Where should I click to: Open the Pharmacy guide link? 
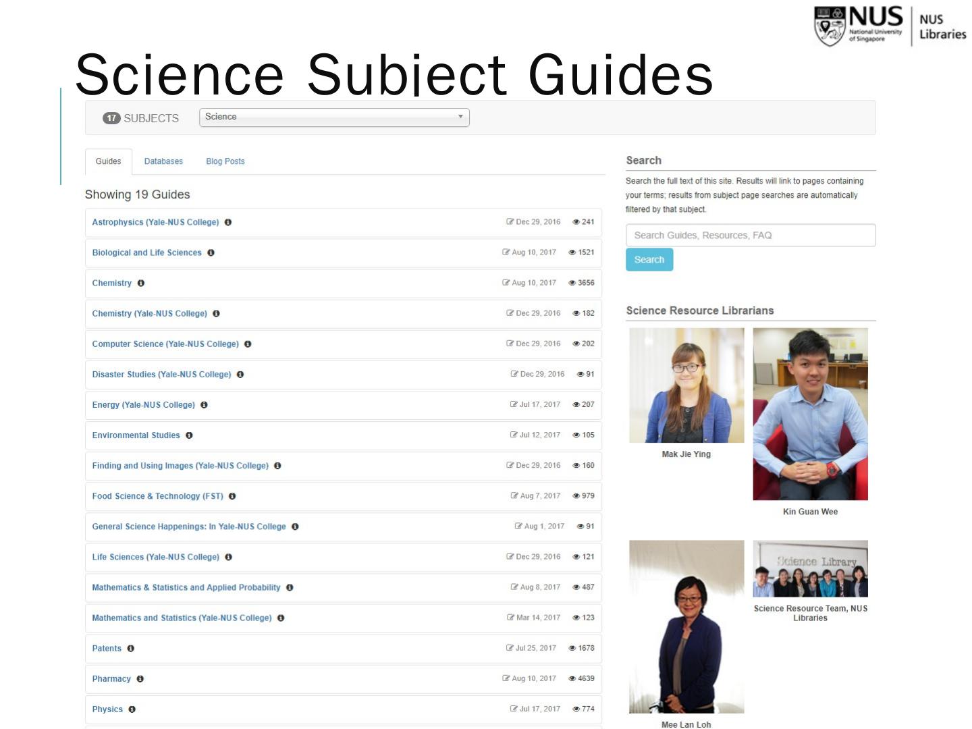(x=111, y=678)
